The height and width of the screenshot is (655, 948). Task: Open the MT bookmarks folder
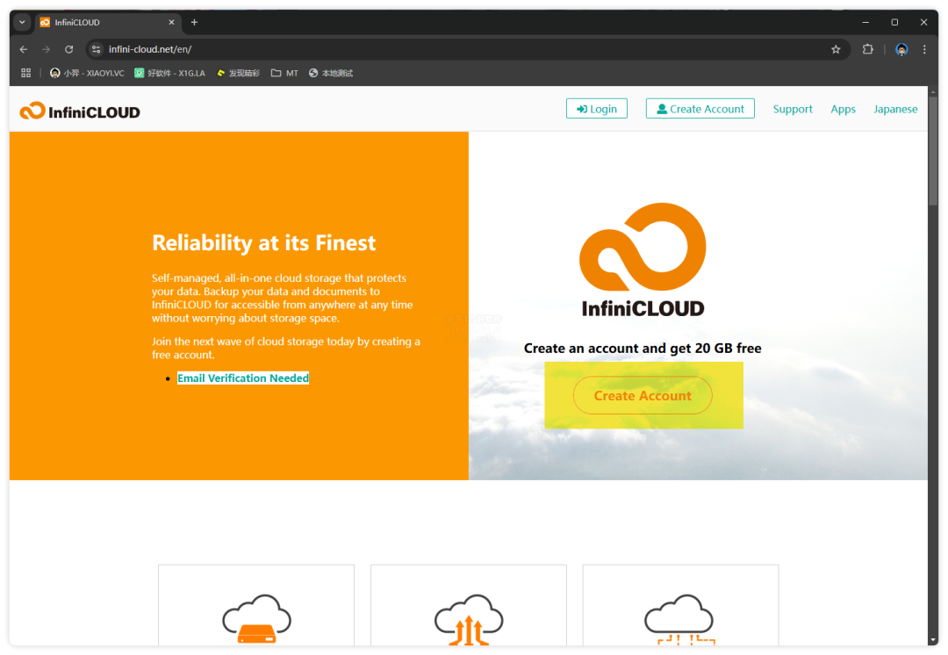pyautogui.click(x=284, y=73)
